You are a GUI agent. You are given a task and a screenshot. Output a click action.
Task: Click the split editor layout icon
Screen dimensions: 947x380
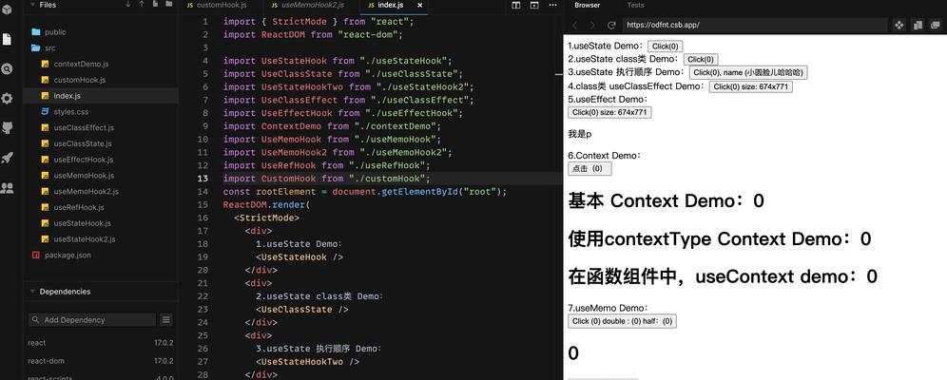pos(515,6)
